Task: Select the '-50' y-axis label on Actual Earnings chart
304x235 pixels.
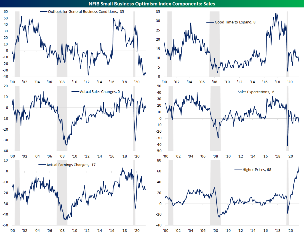Action: point(5,225)
